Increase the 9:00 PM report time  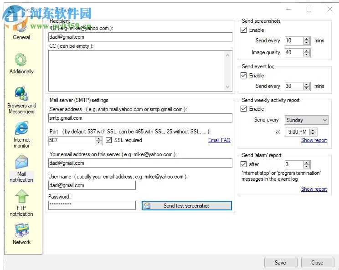[313, 130]
